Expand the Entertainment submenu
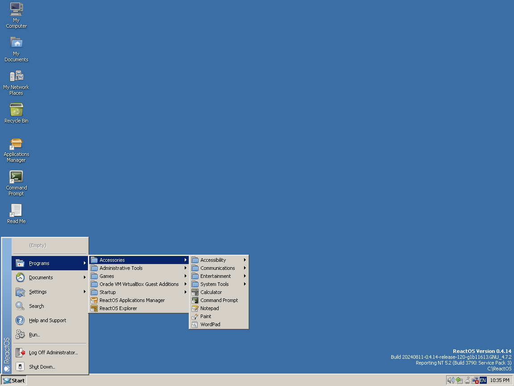Viewport: 514px width, 386px height. coord(219,276)
